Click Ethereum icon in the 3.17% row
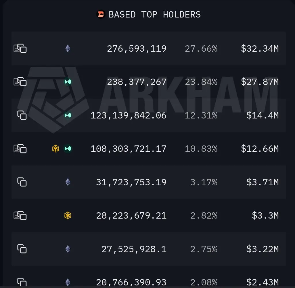Image resolution: width=295 pixels, height=288 pixels. click(x=68, y=182)
